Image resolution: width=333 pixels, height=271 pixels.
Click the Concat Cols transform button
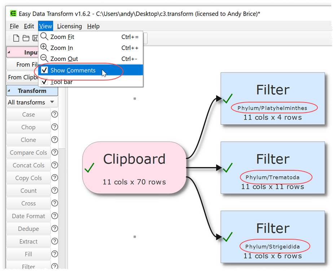point(29,165)
